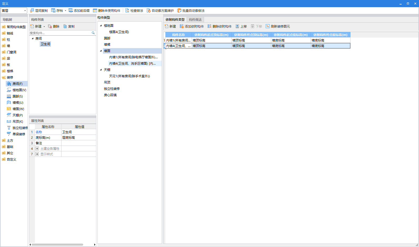Viewport: 419px width, 247px height.
Task: Select 内墙1(所有房间 tree item
Action: point(133,57)
